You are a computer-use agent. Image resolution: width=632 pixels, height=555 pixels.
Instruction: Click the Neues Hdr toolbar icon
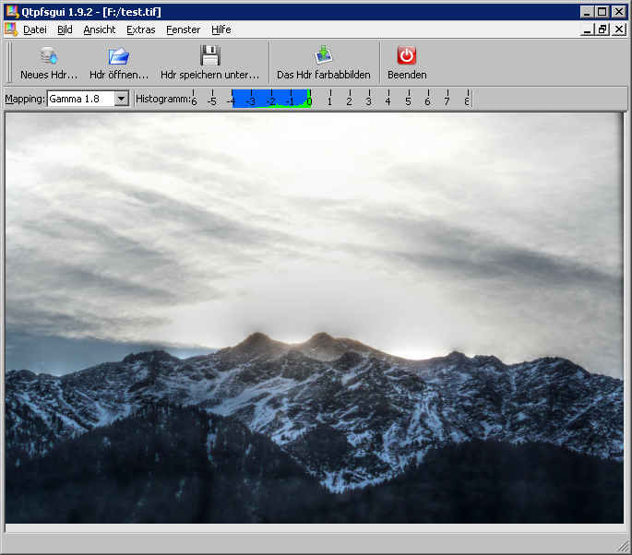tap(48, 56)
